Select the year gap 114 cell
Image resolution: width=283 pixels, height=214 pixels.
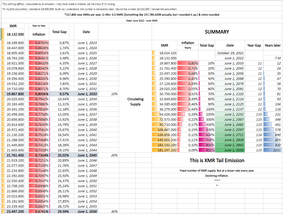click(x=254, y=135)
